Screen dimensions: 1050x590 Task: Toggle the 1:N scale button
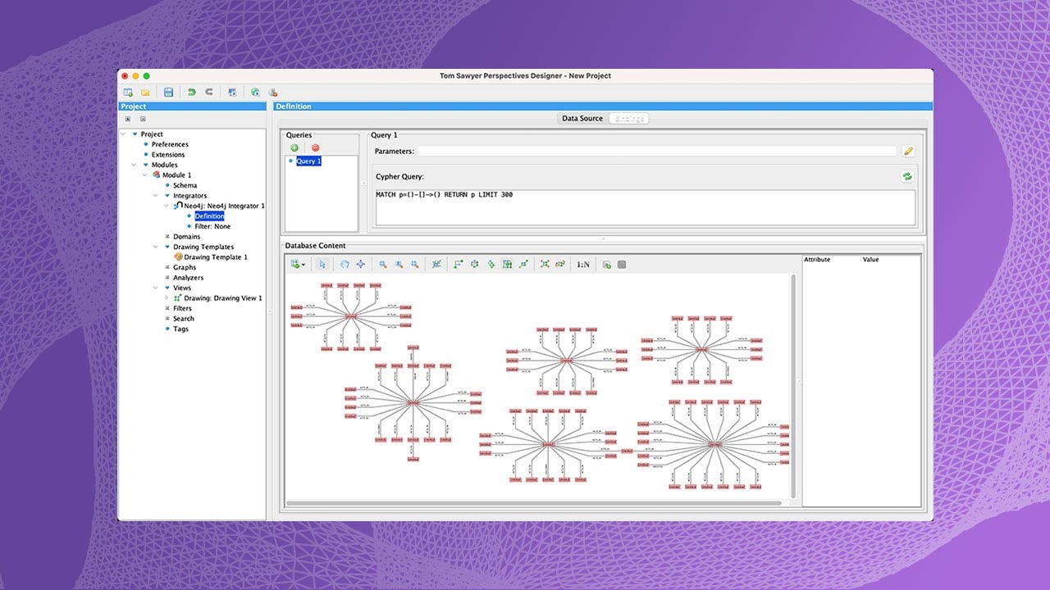[x=583, y=265]
